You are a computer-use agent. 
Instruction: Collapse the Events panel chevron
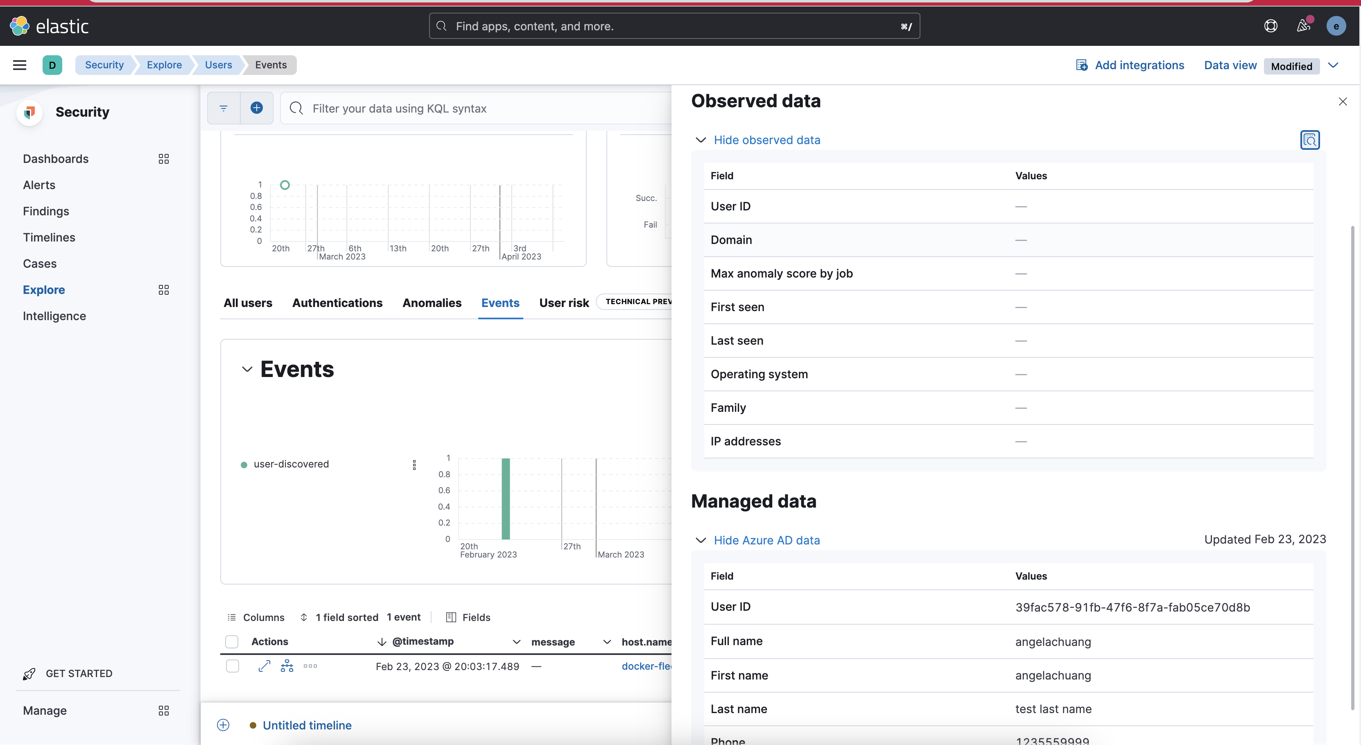247,369
